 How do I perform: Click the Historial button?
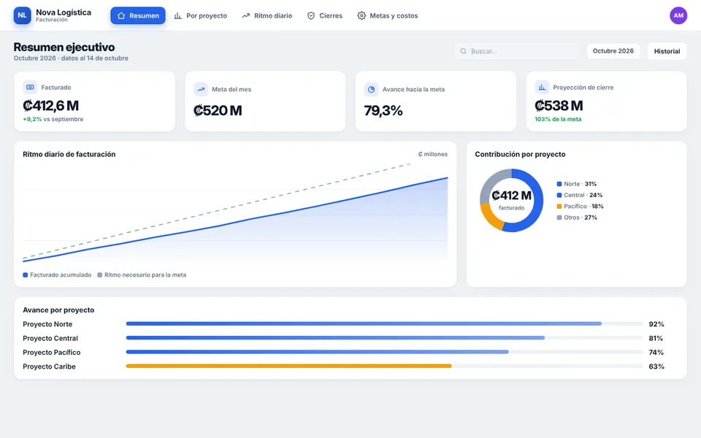[x=667, y=51]
